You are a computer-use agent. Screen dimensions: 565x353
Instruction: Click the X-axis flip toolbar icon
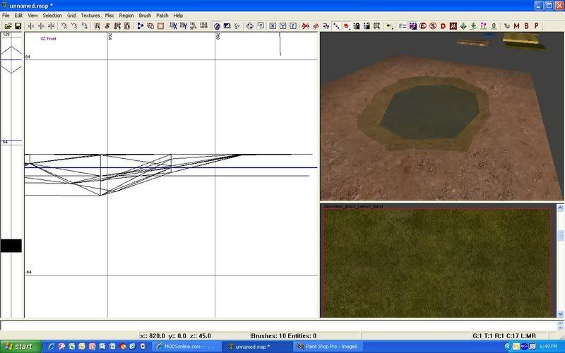tap(30, 26)
